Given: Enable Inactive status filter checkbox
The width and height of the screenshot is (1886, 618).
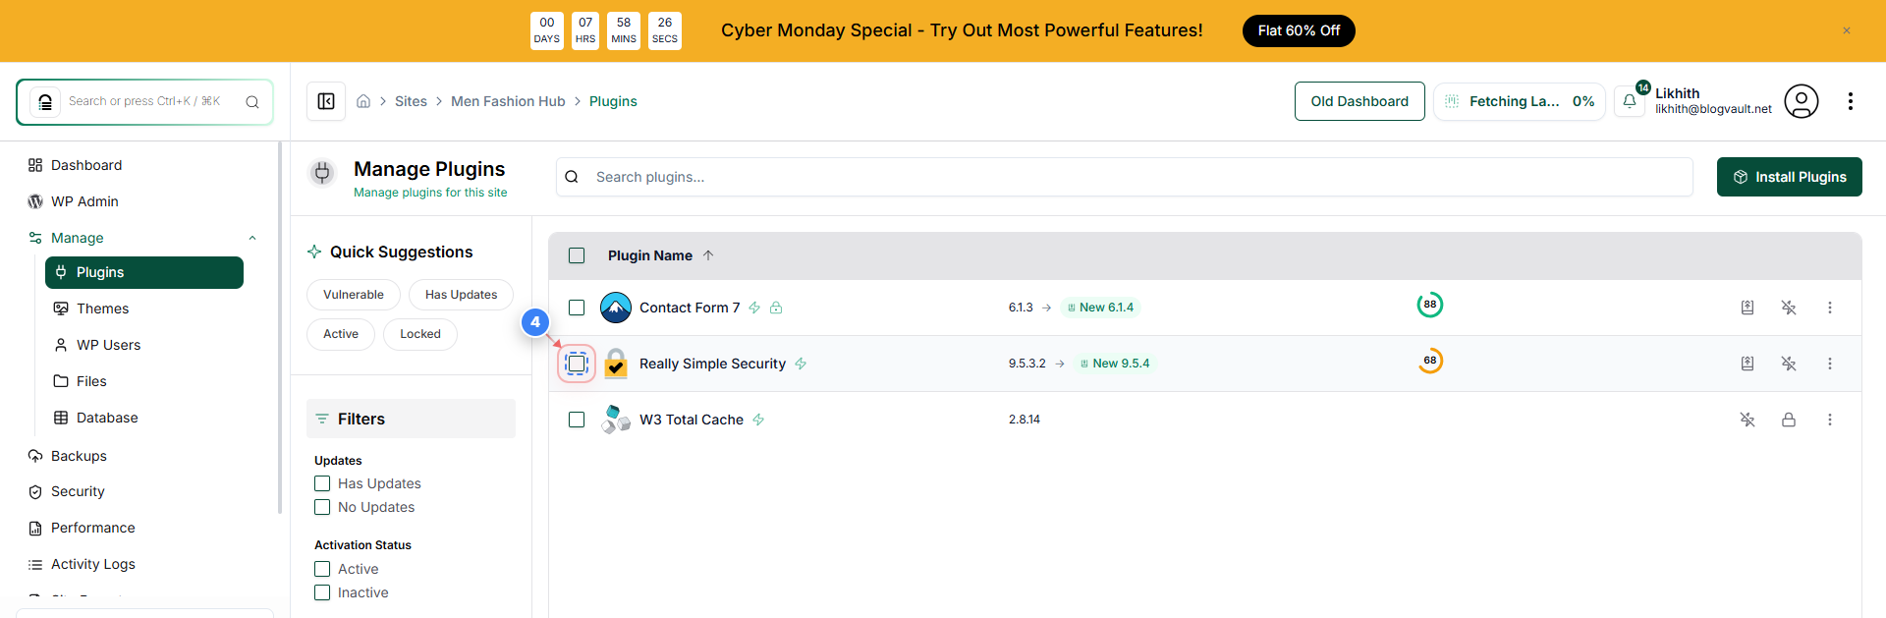Looking at the screenshot, I should coord(322,592).
